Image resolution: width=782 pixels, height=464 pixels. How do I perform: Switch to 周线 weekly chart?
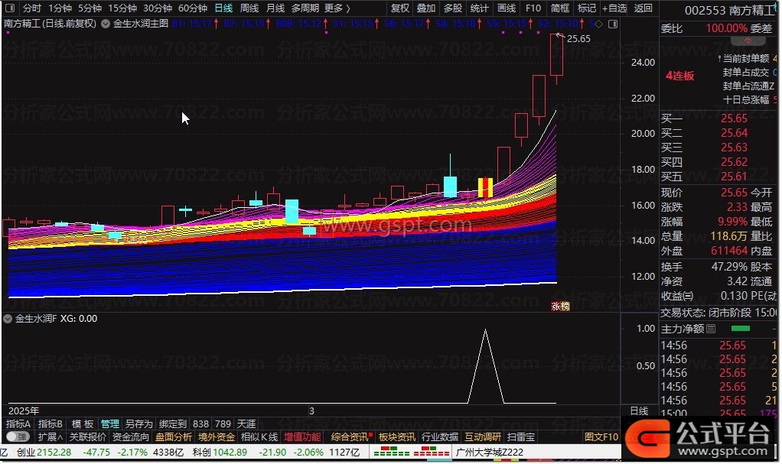tap(249, 8)
